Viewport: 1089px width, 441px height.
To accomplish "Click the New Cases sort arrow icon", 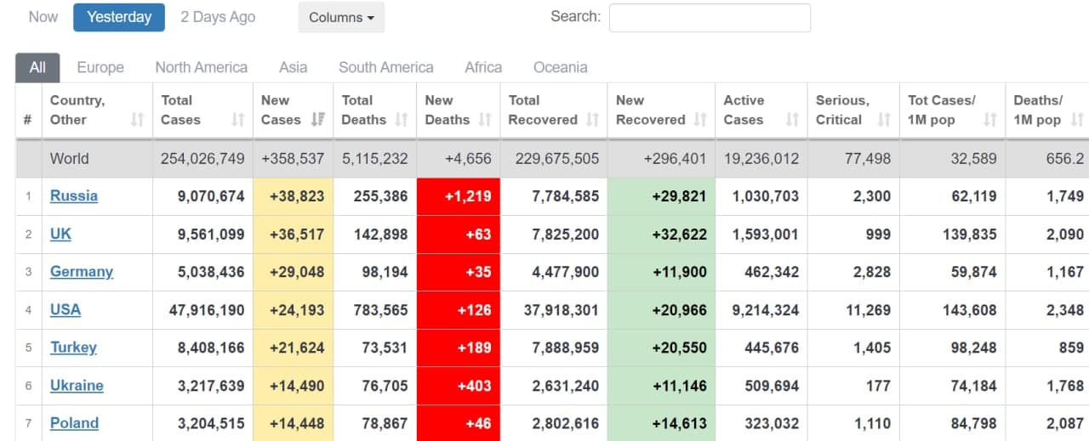I will pyautogui.click(x=317, y=120).
